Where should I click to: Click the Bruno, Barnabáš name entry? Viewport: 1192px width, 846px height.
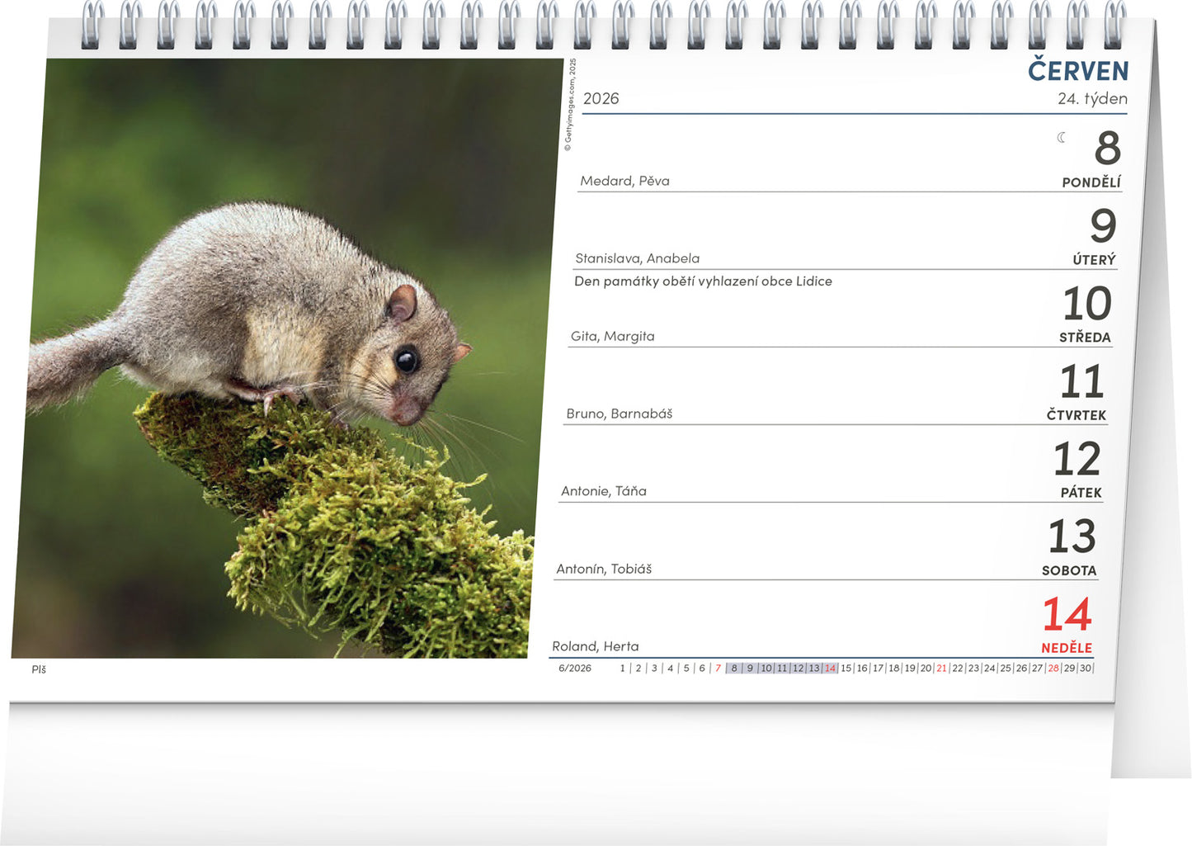coord(619,414)
